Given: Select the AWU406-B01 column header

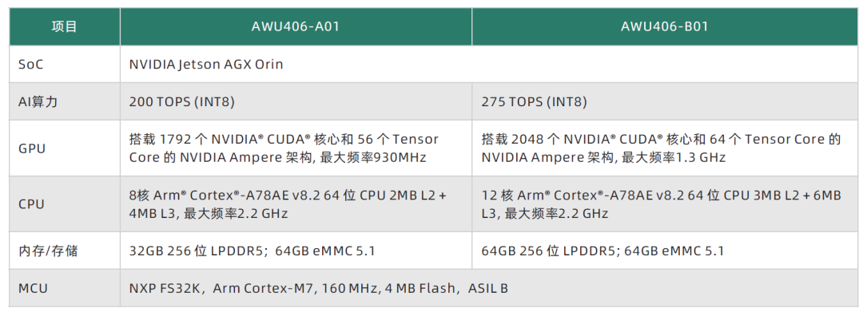Looking at the screenshot, I should click(x=664, y=27).
